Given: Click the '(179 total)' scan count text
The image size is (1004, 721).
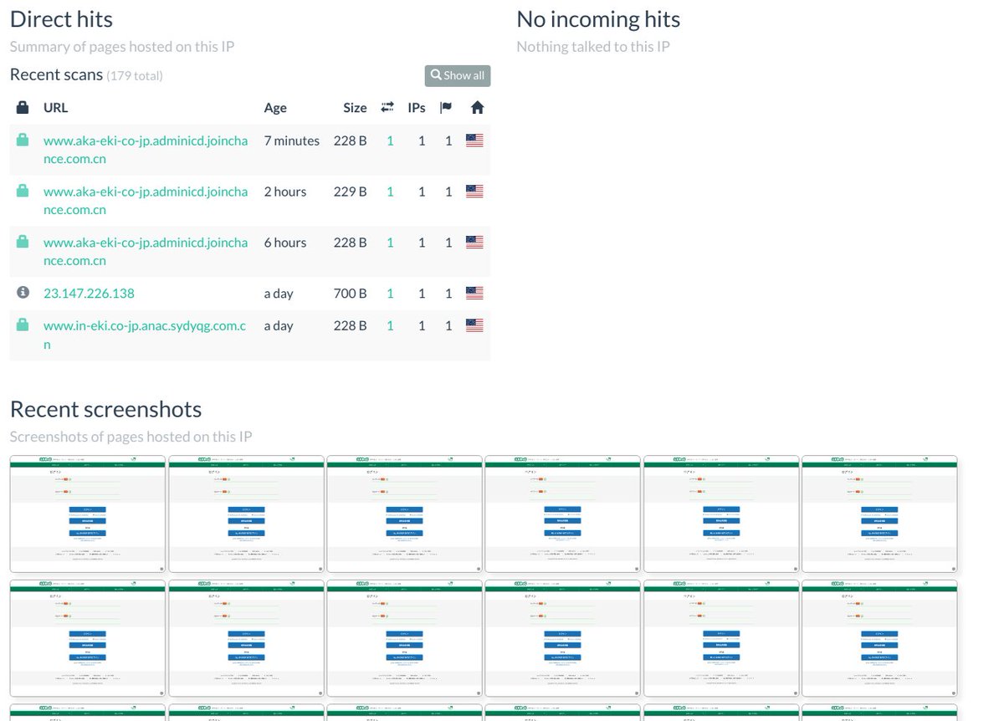Looking at the screenshot, I should 135,76.
